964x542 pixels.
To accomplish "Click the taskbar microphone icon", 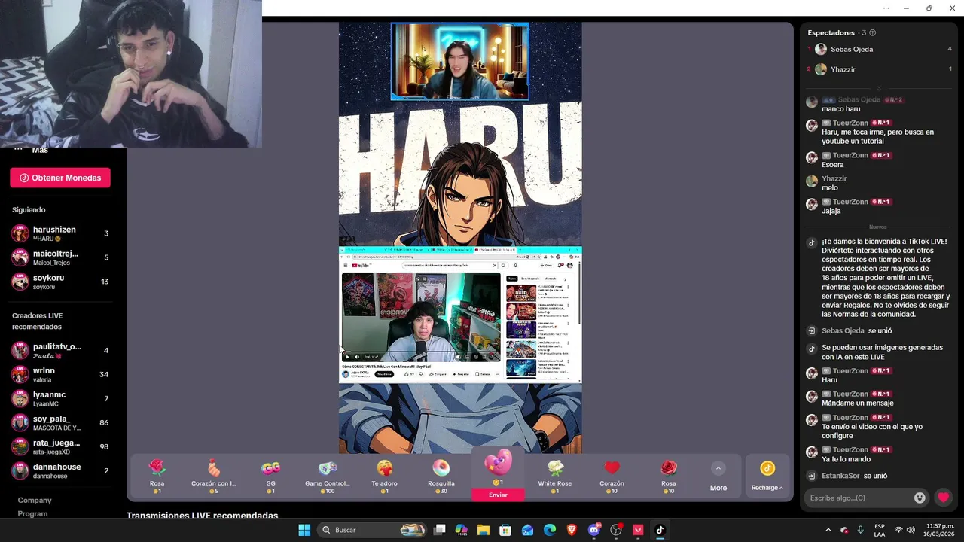I will (x=860, y=530).
